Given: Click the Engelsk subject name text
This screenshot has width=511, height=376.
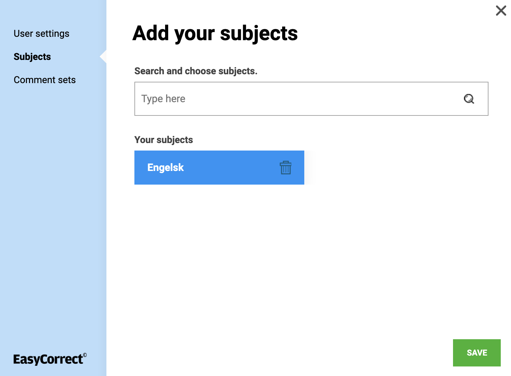Looking at the screenshot, I should (x=165, y=168).
